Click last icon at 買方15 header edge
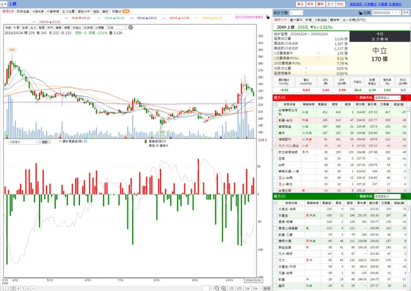The image size is (411, 291). point(408,98)
